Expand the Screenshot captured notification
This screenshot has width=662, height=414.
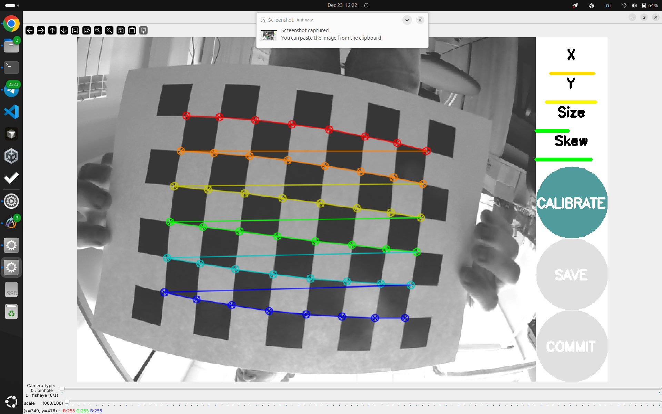tap(407, 20)
